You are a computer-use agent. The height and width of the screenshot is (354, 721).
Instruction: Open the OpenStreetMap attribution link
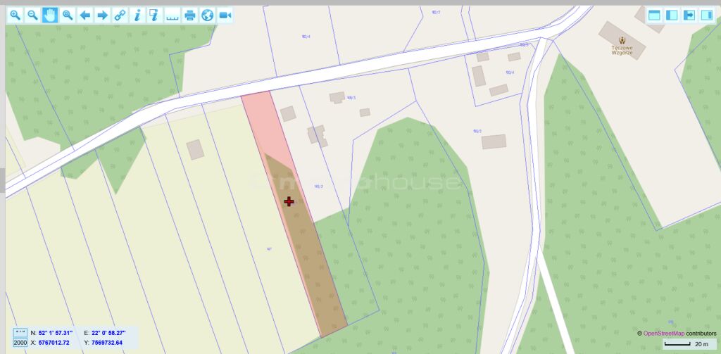click(663, 334)
